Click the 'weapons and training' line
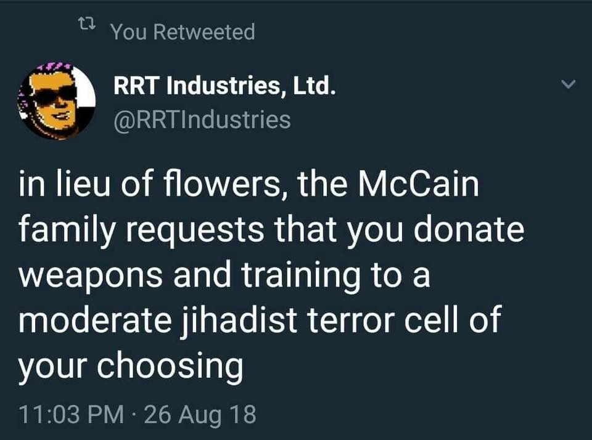This screenshot has width=592, height=440. coord(224,276)
